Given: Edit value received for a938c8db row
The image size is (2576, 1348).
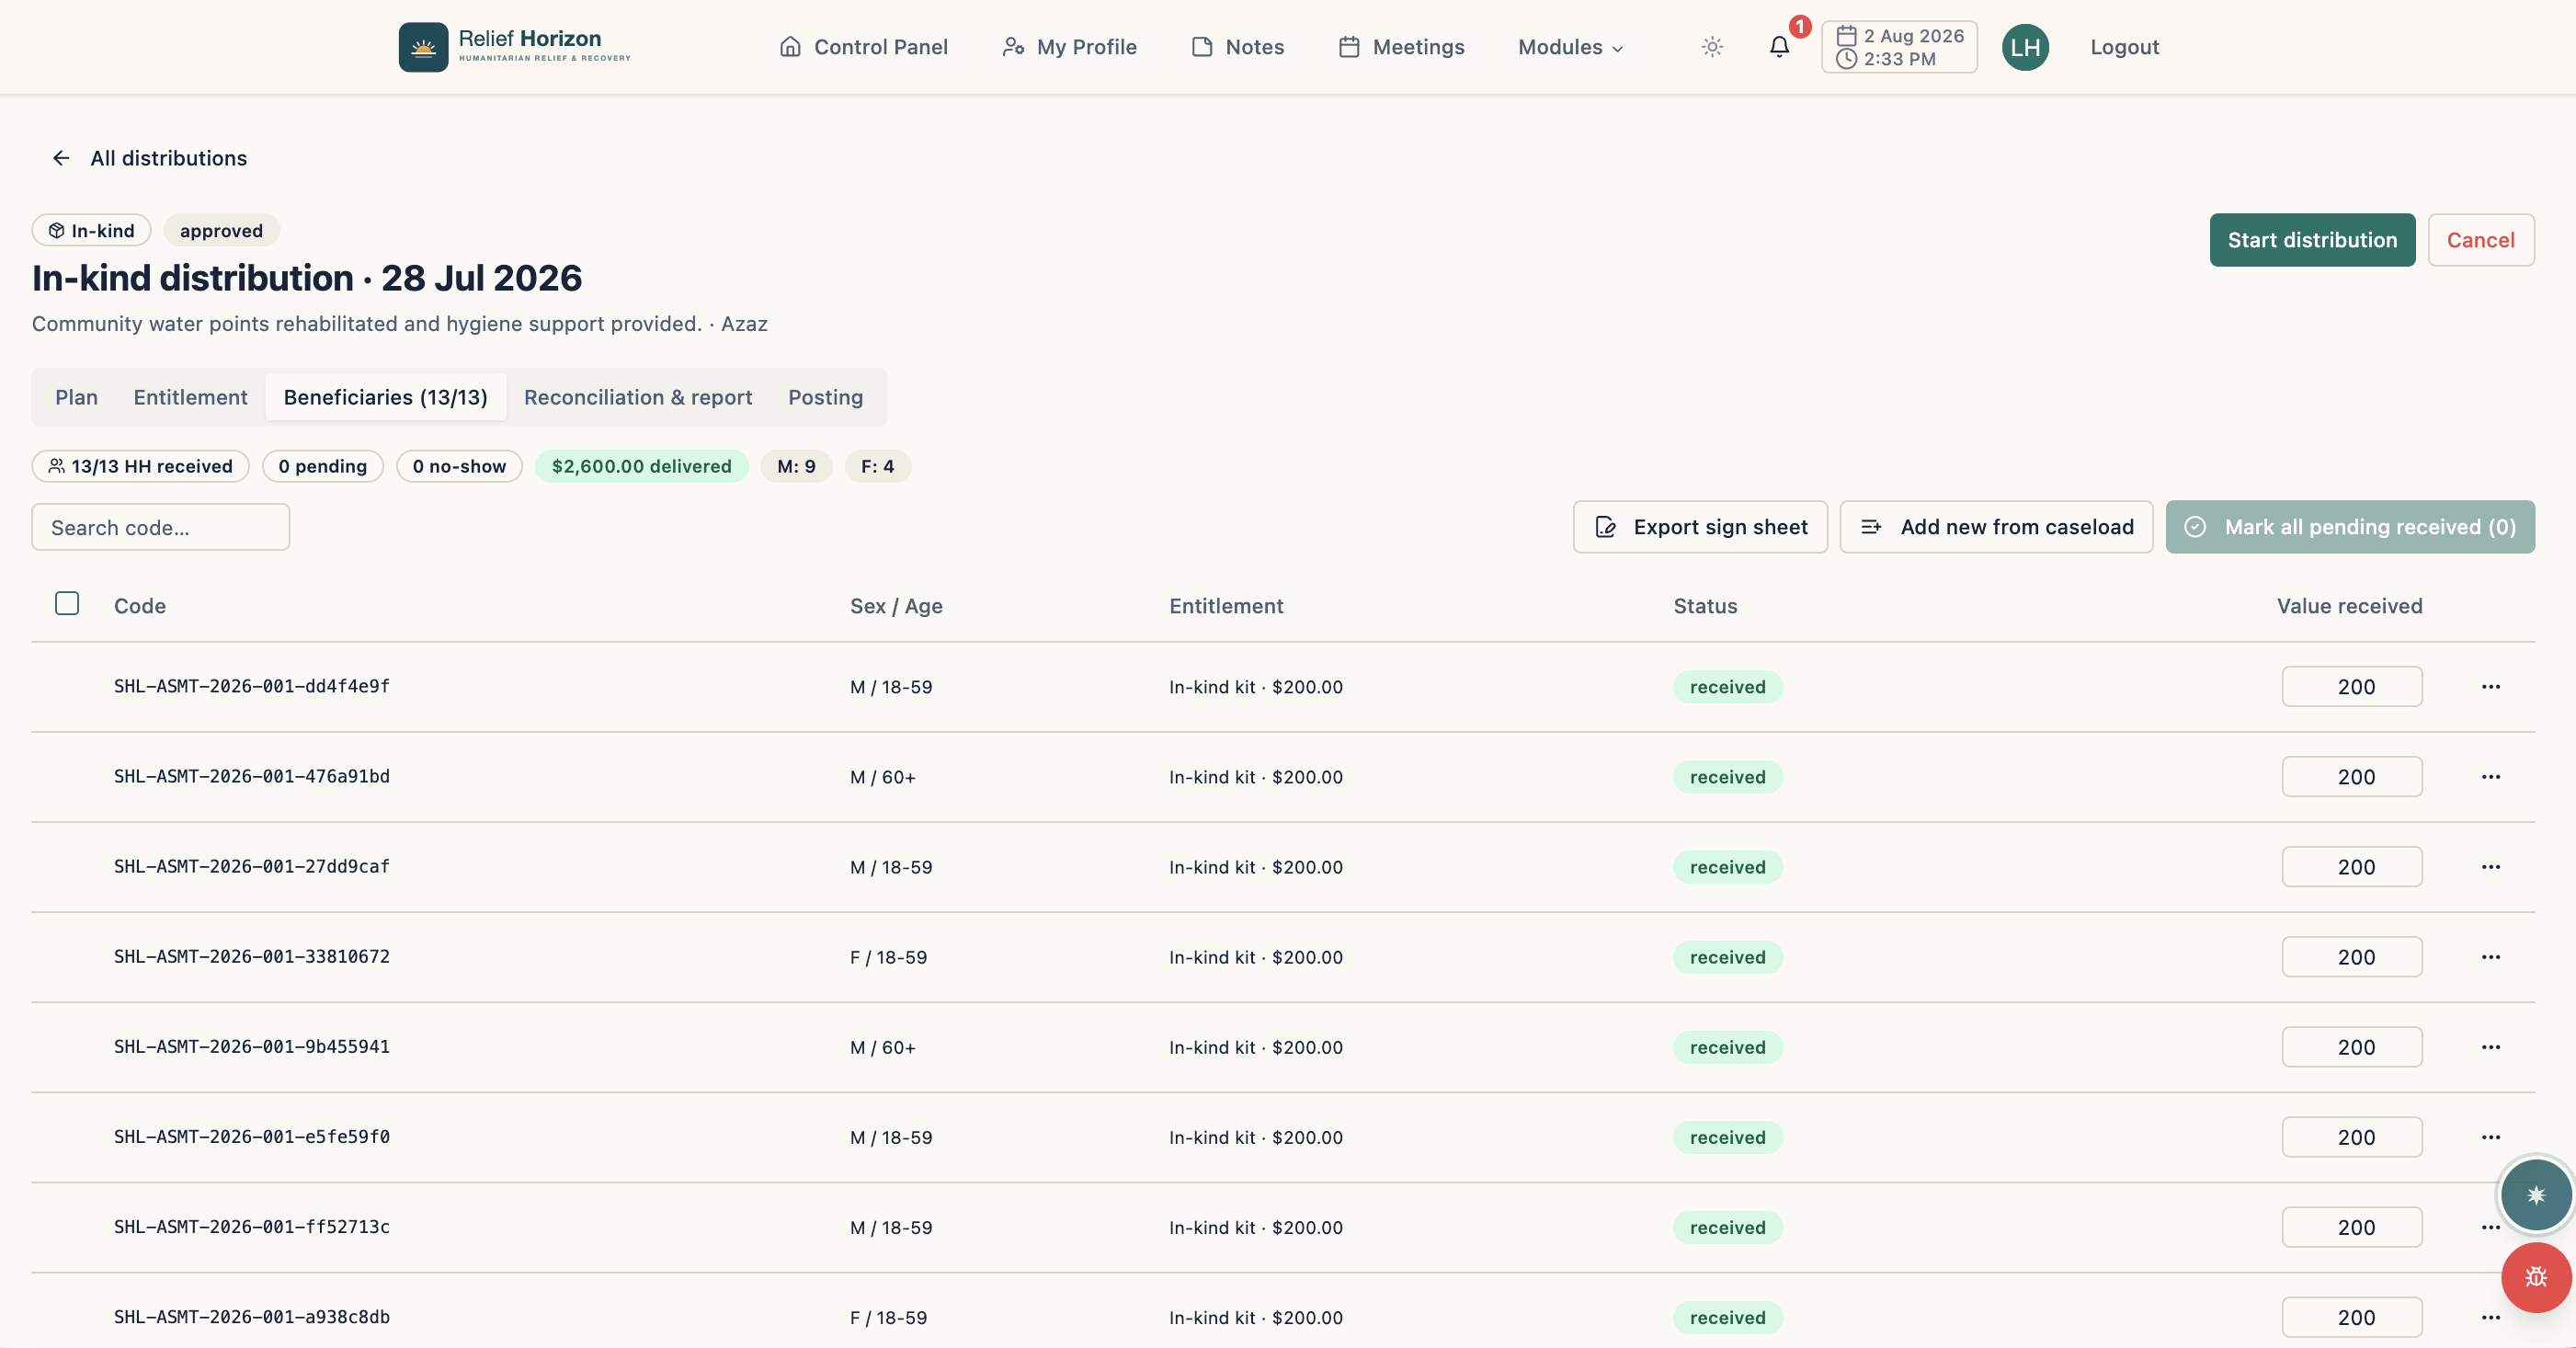Looking at the screenshot, I should [2352, 1317].
